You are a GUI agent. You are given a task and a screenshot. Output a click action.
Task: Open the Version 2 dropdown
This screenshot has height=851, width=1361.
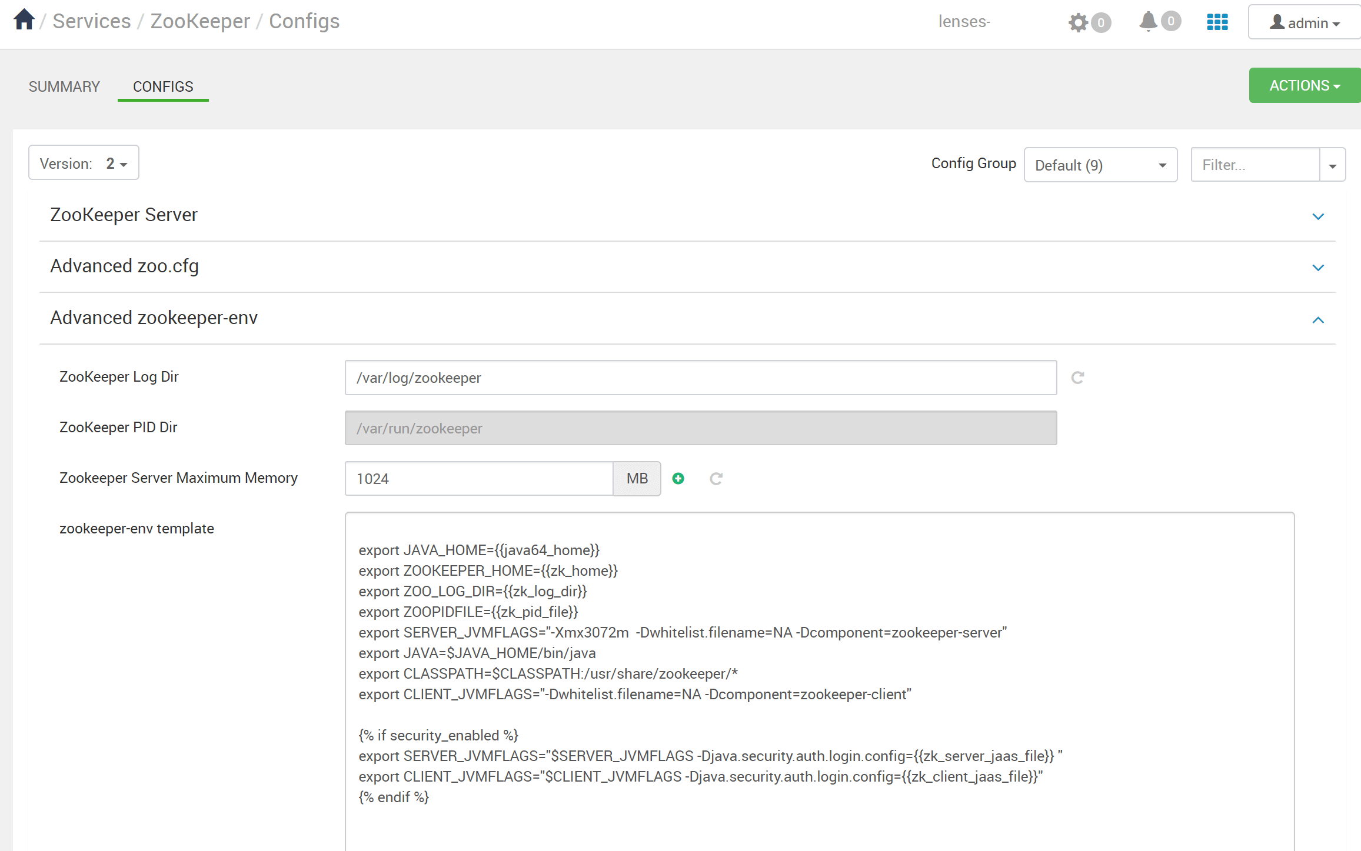84,163
